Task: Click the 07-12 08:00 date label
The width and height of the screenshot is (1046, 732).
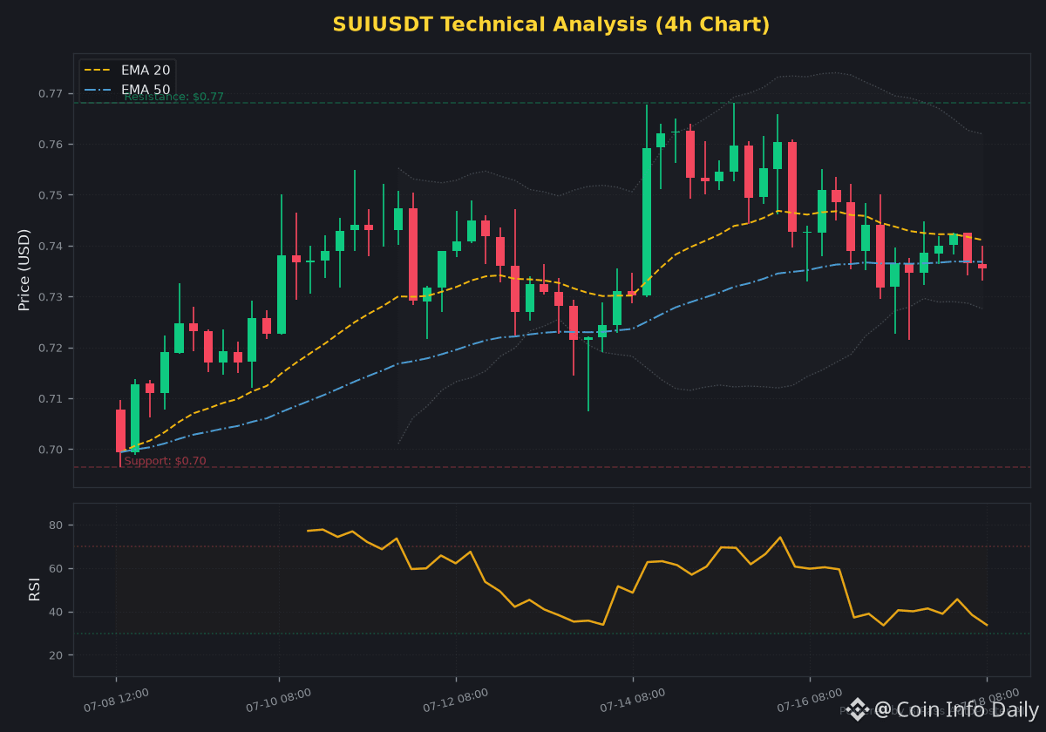Action: 457,701
